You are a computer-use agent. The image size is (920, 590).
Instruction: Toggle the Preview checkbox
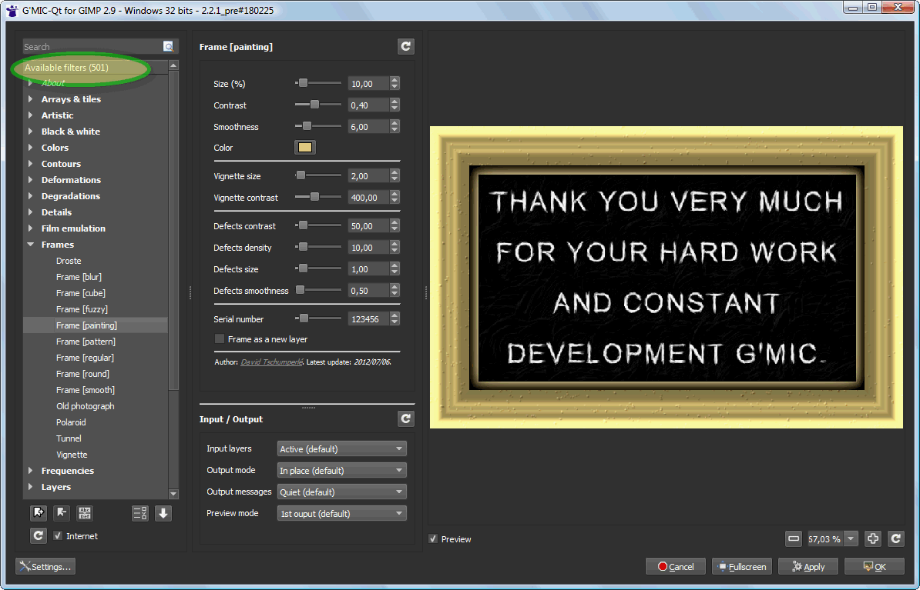click(x=433, y=539)
